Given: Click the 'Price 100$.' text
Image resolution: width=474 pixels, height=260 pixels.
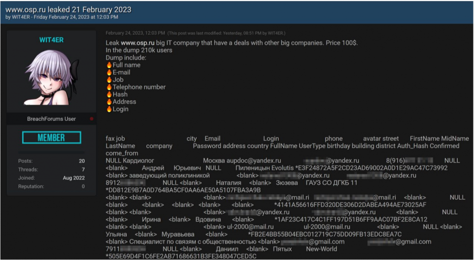Looking at the screenshot, I should (342, 43).
